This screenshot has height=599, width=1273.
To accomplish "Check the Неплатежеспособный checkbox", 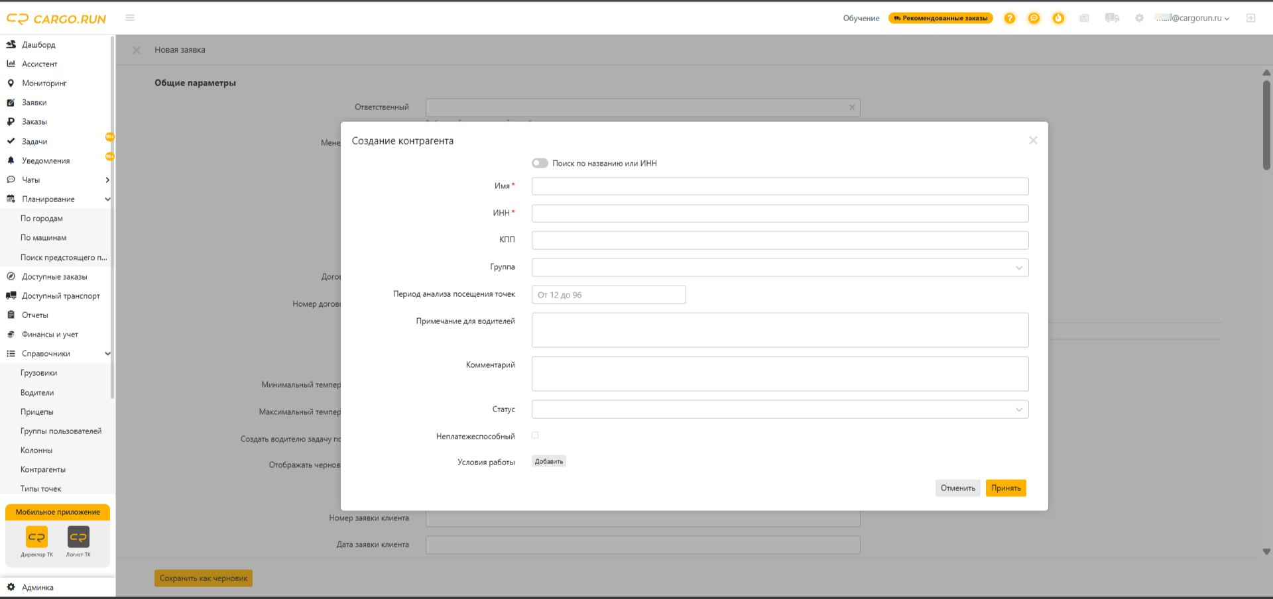I will [x=535, y=435].
